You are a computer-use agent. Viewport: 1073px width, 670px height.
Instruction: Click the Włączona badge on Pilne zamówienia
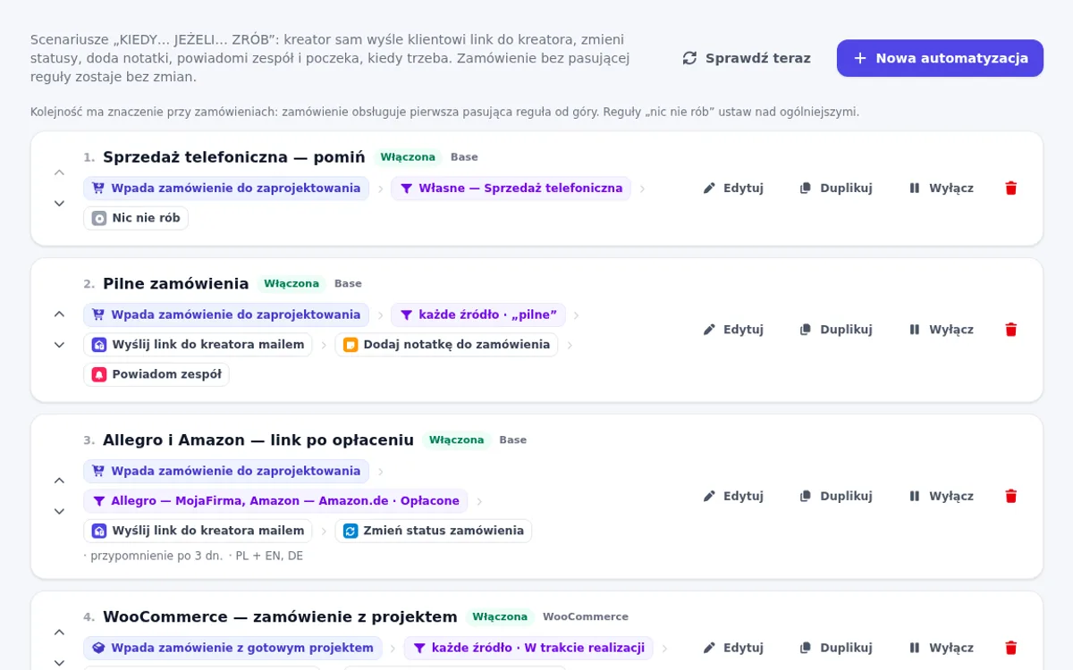(291, 283)
